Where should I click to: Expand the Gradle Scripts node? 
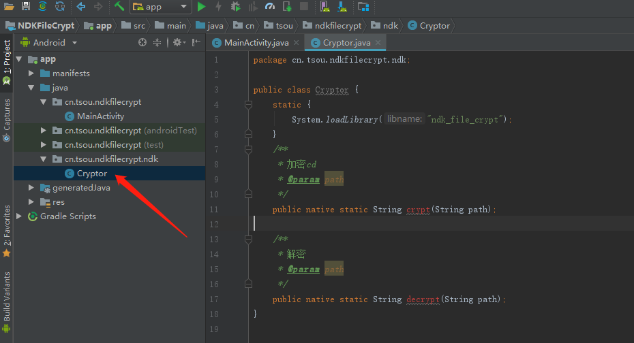coord(18,216)
